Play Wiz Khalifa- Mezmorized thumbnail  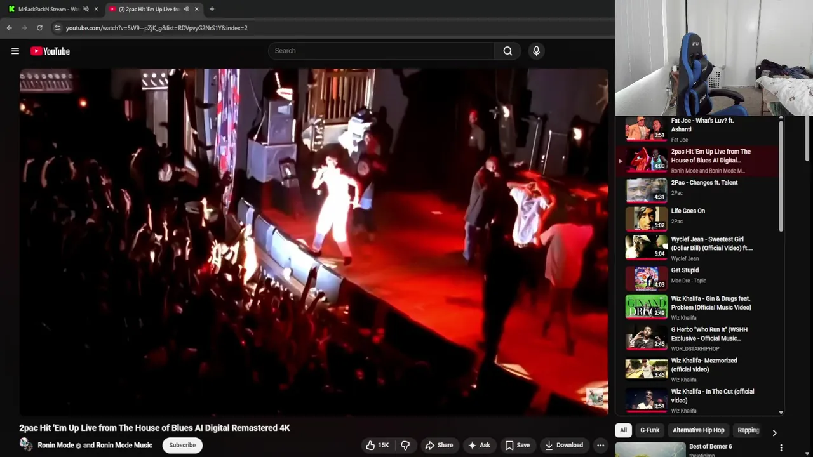(x=646, y=368)
